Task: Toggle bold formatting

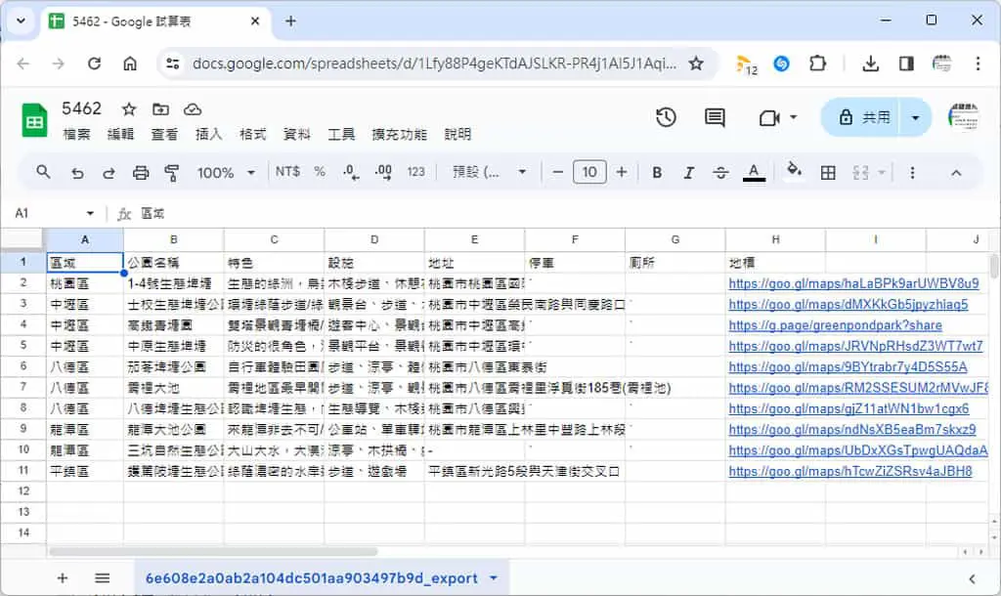Action: [657, 172]
